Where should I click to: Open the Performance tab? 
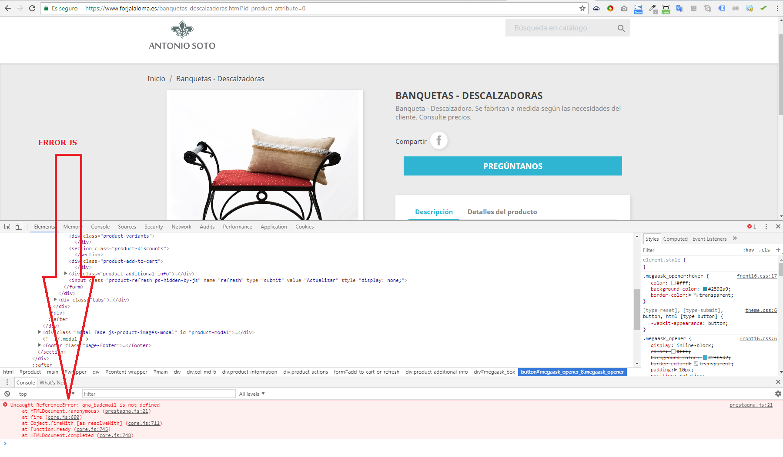[238, 226]
